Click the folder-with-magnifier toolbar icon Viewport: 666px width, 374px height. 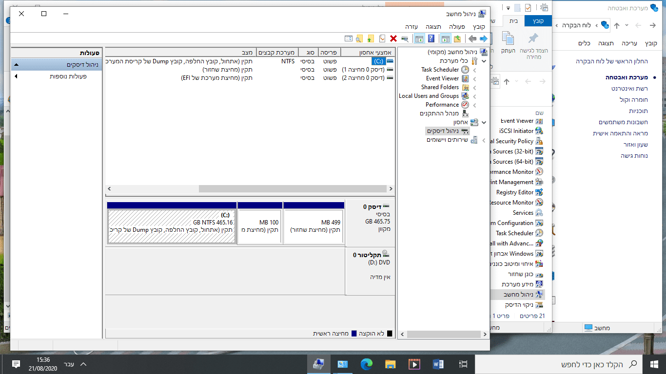(x=359, y=38)
